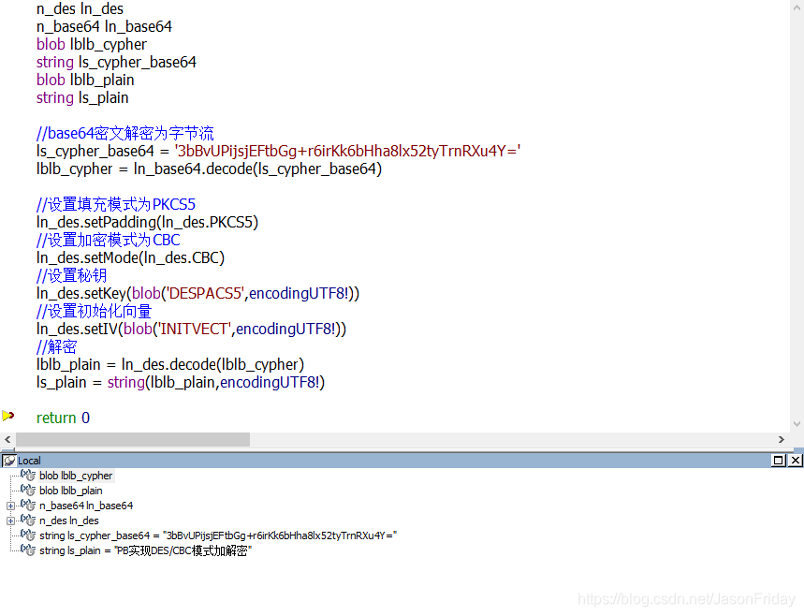Click the ls_cypher_base64 assignment line

pyautogui.click(x=278, y=152)
